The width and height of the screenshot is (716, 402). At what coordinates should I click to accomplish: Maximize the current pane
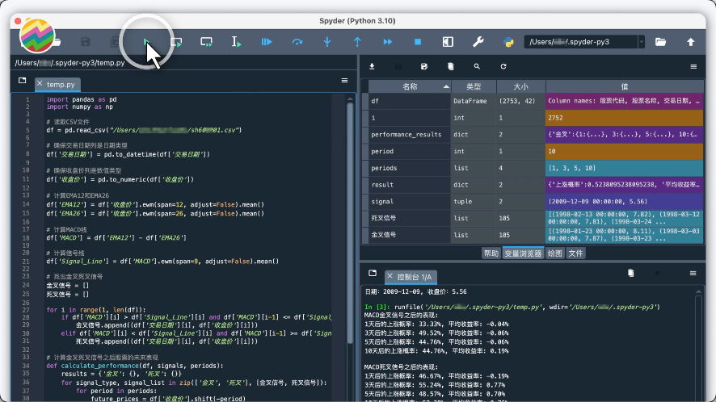coord(448,42)
